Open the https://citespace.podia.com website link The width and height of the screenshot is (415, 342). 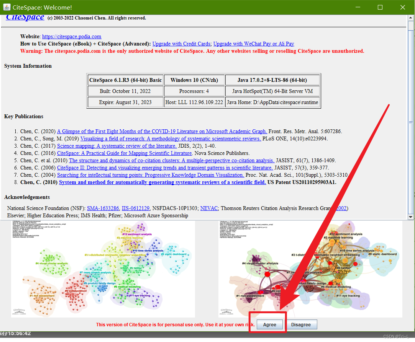click(71, 36)
